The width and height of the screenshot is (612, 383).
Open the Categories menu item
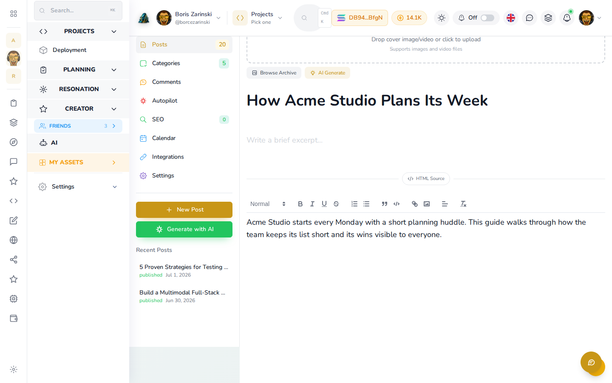(184, 63)
